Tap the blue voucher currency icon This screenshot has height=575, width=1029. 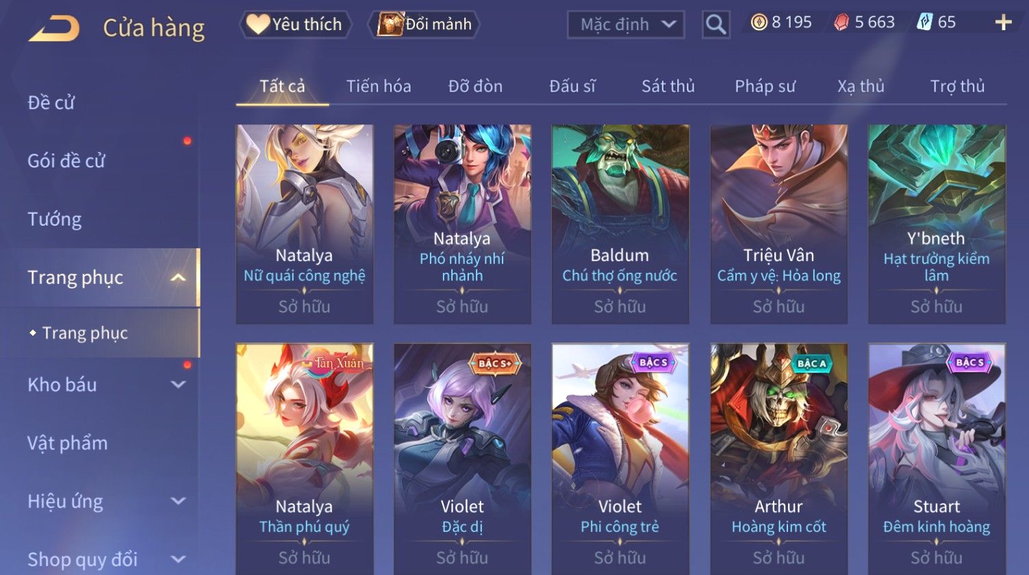(924, 23)
